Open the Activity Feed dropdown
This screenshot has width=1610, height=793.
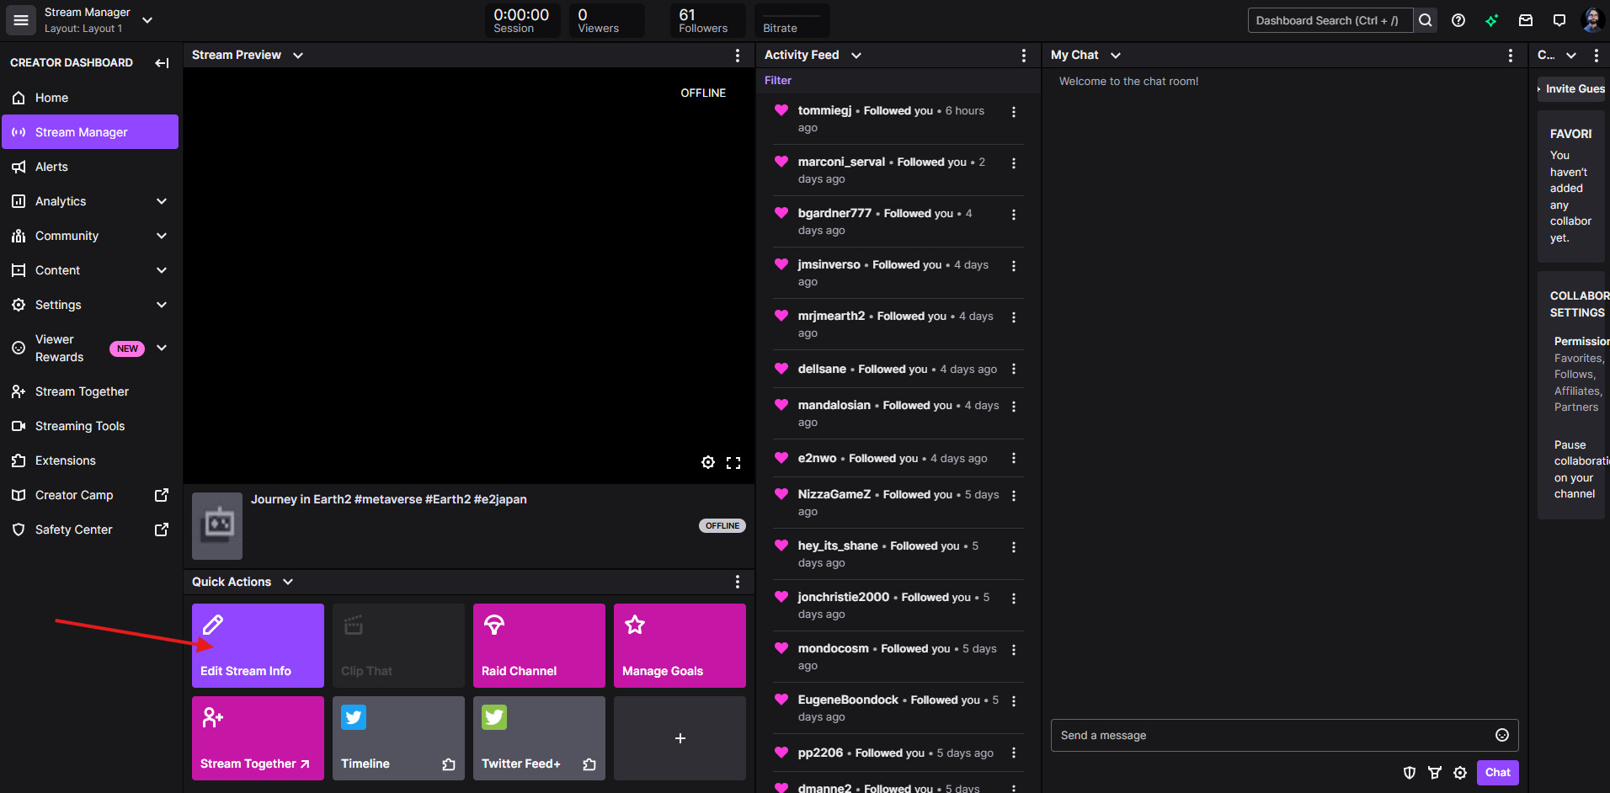tap(856, 56)
